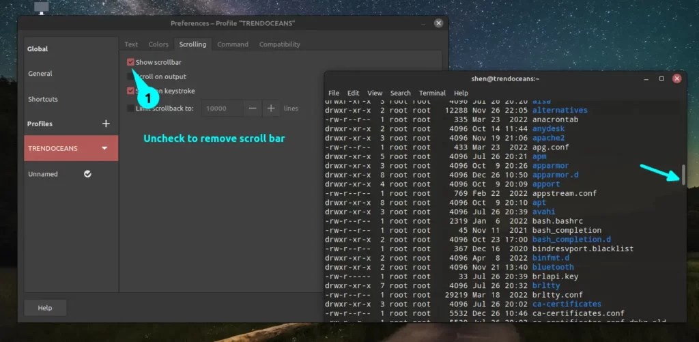Screen dimensions: 699x342
Task: Open the terminal Help menu
Action: [461, 94]
